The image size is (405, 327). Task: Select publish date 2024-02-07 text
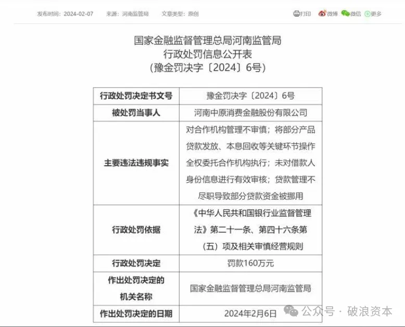(79, 14)
